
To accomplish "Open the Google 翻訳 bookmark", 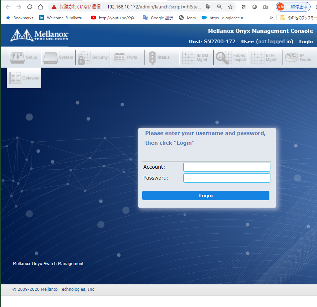I will click(x=158, y=18).
